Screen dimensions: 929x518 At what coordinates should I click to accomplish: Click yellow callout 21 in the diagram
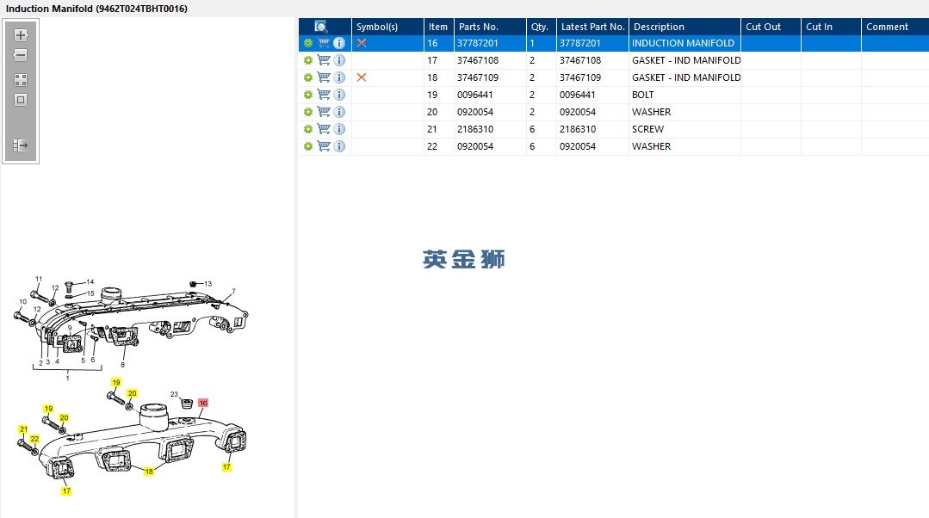pos(23,429)
